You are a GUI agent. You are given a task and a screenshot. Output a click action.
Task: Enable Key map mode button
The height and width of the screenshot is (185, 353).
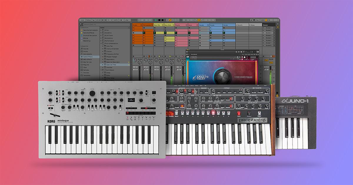pos(257,20)
